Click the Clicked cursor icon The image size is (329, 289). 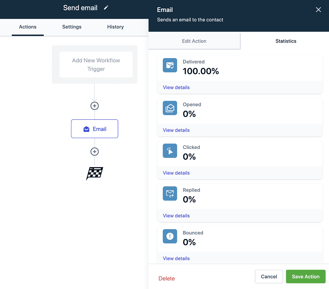click(170, 151)
